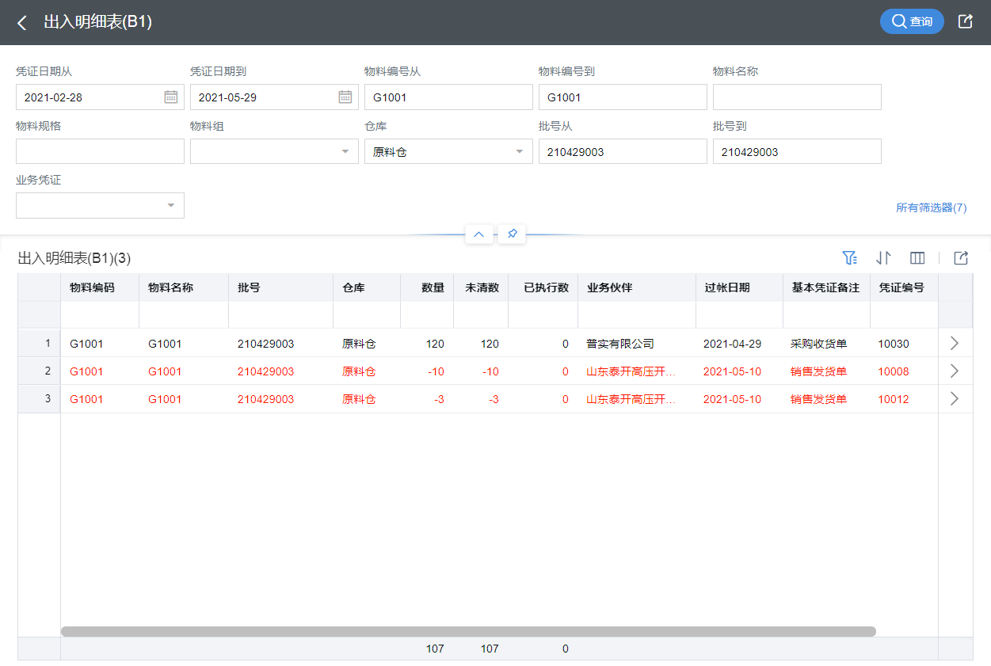Click the 查询 search button

[912, 21]
